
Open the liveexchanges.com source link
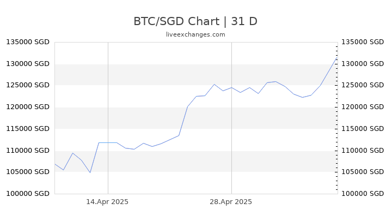click(195, 34)
